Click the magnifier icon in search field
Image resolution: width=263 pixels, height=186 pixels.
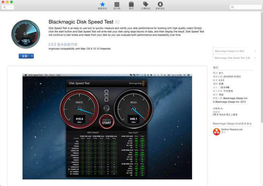point(232,7)
